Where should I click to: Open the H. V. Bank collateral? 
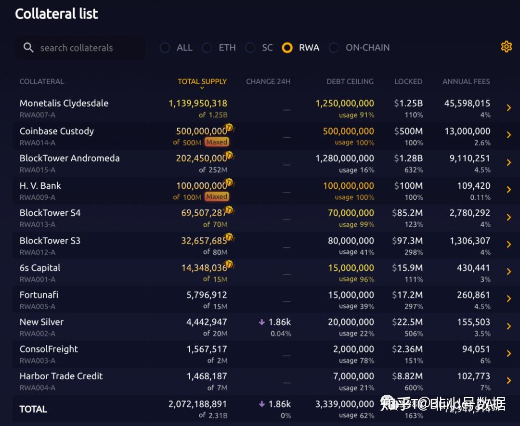[40, 186]
